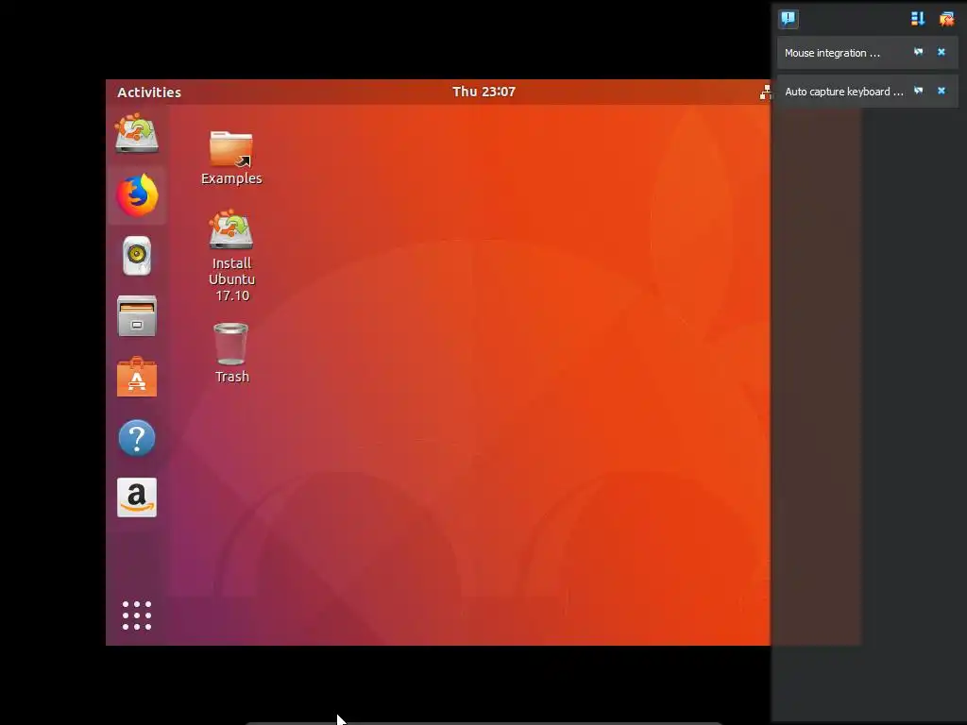Launch Firefox from the dock
Screen dimensions: 967x725
pos(137,195)
